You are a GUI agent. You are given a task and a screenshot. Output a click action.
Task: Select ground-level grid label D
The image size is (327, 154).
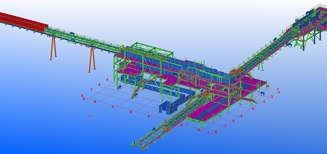tap(131, 112)
